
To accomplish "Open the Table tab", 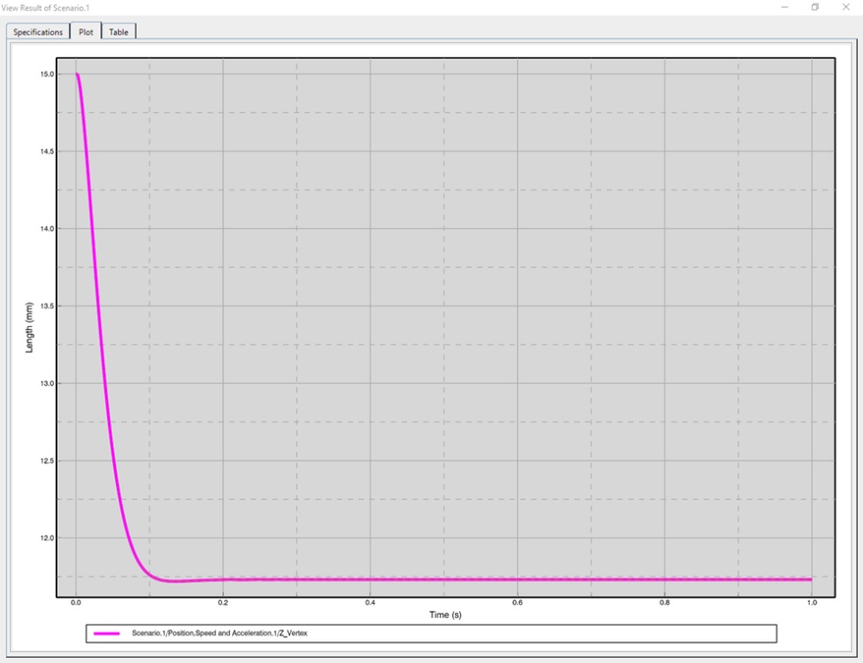I will click(x=119, y=32).
